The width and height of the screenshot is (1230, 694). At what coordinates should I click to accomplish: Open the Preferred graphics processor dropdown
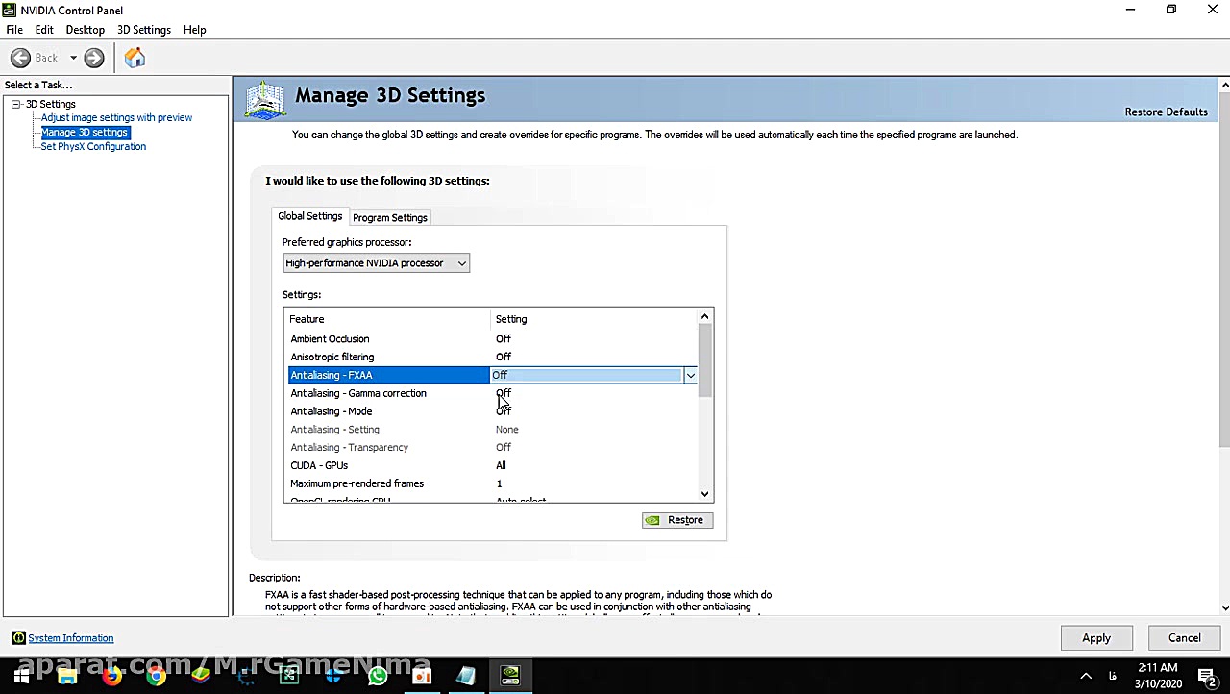coord(376,263)
